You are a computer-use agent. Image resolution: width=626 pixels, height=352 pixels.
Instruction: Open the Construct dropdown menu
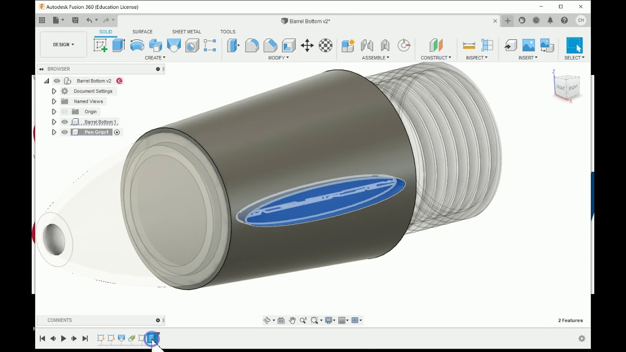(436, 58)
